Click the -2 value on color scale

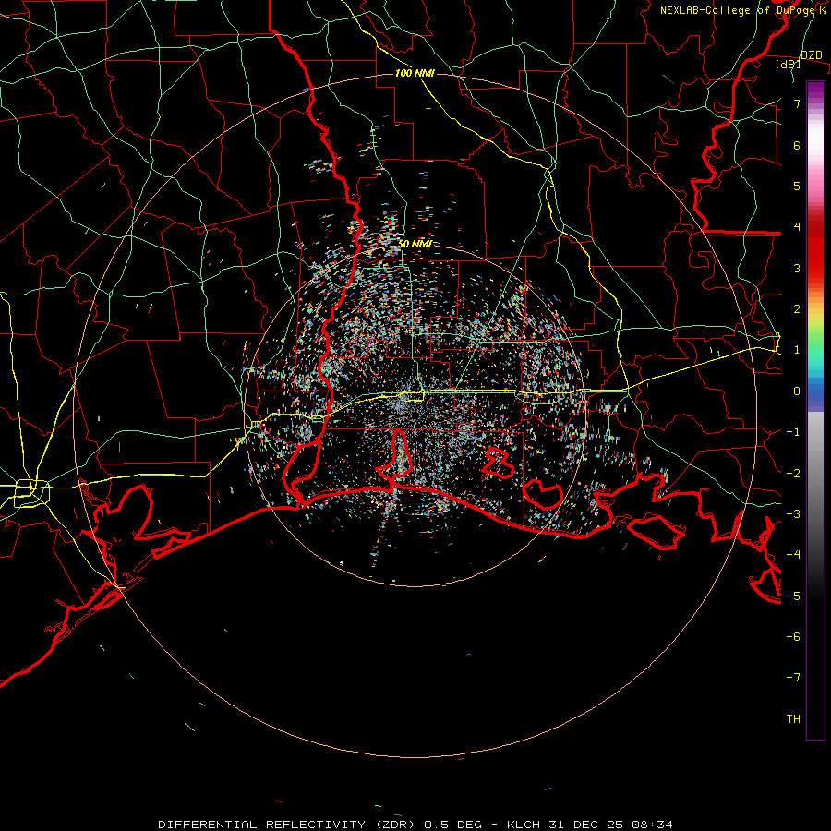click(x=793, y=473)
